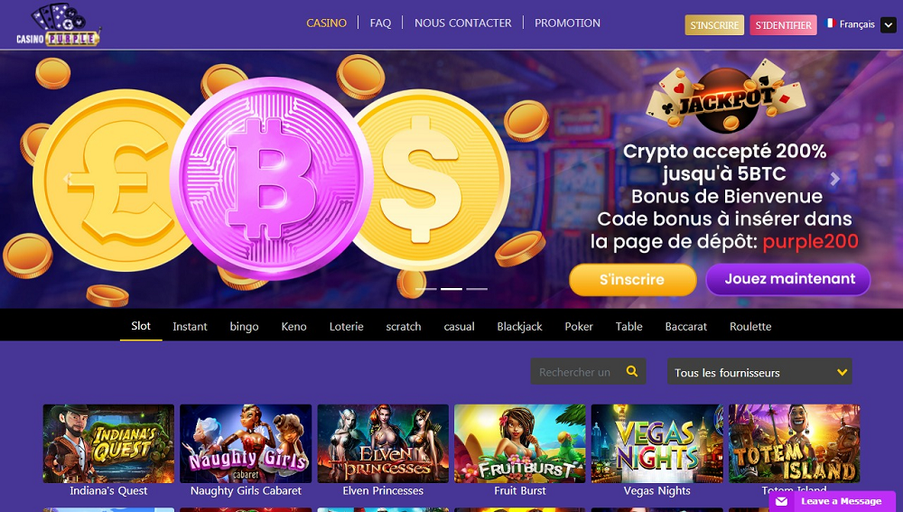Go to previous banner slide arrow
Image resolution: width=903 pixels, height=512 pixels.
click(68, 179)
